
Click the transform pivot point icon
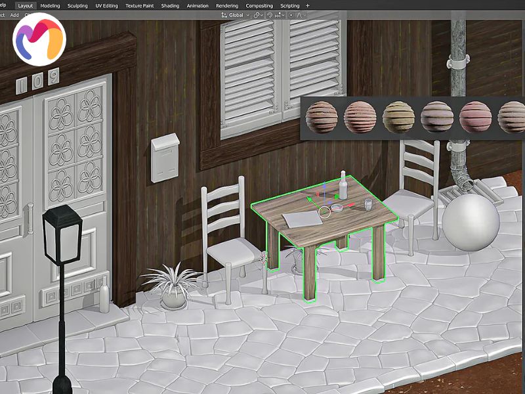coord(257,14)
